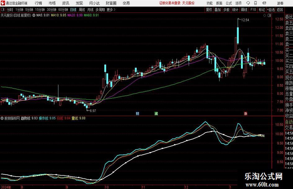
Task: Click the 证券交易未登录 login link
Action: (x=170, y=3)
